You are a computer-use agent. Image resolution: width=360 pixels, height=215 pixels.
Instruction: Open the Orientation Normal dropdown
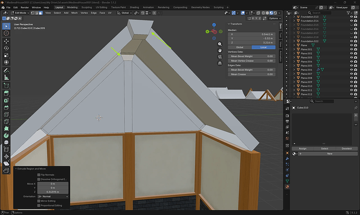53,196
